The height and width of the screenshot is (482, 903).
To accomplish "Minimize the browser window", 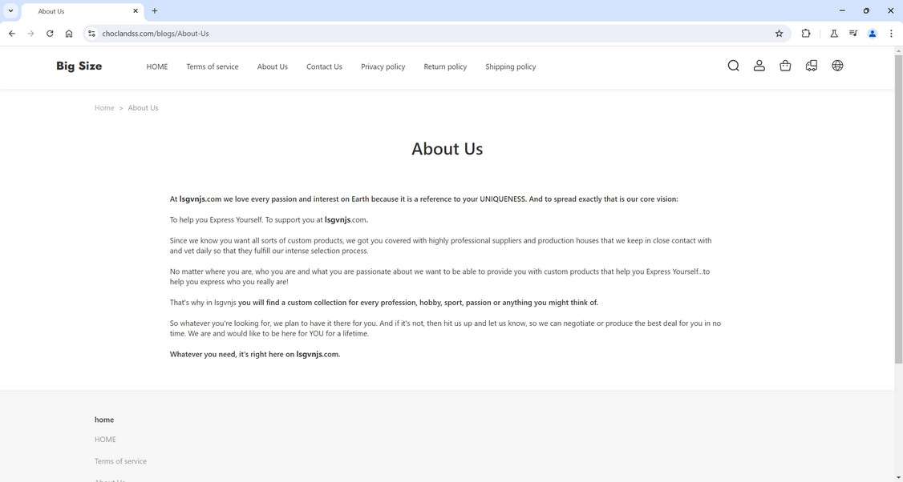I will [x=842, y=11].
